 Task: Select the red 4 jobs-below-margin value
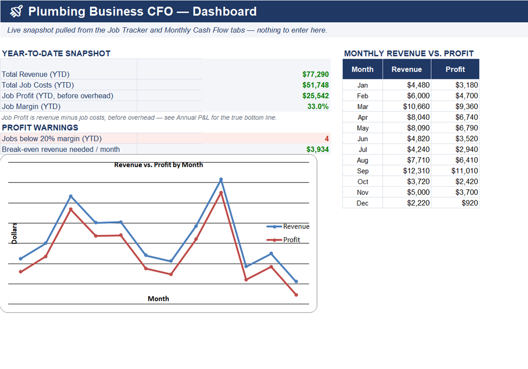pyautogui.click(x=326, y=139)
